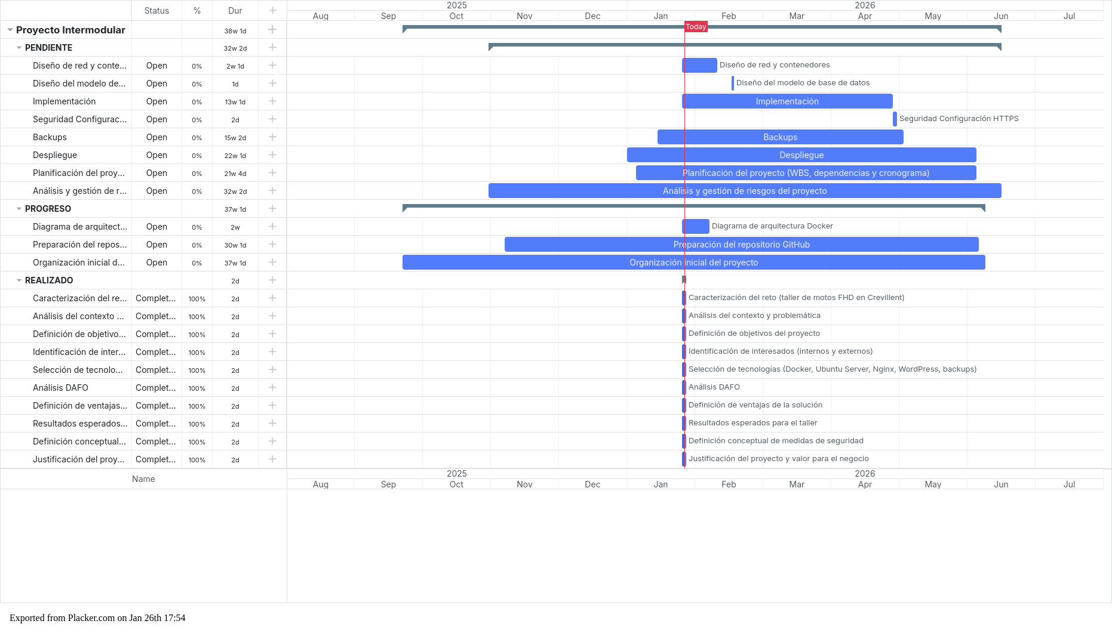Click the add icon on the PENDIENTE row
This screenshot has width=1112, height=633.
pos(272,48)
